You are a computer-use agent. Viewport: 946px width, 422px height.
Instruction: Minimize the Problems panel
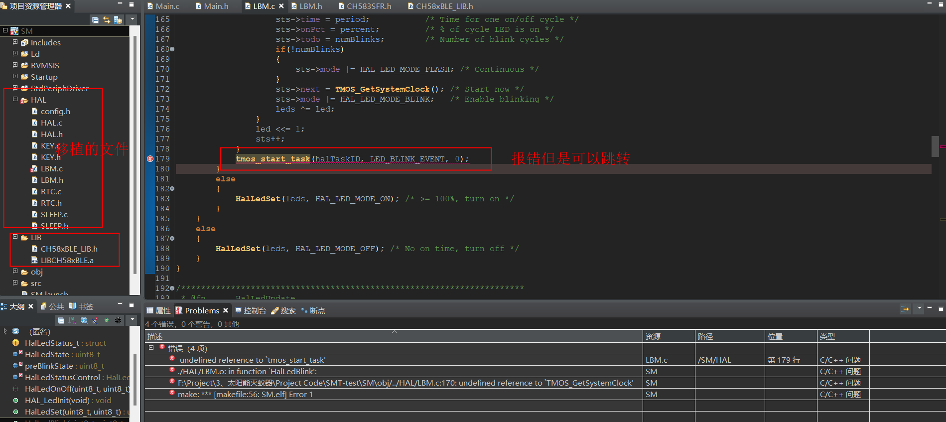(x=930, y=308)
